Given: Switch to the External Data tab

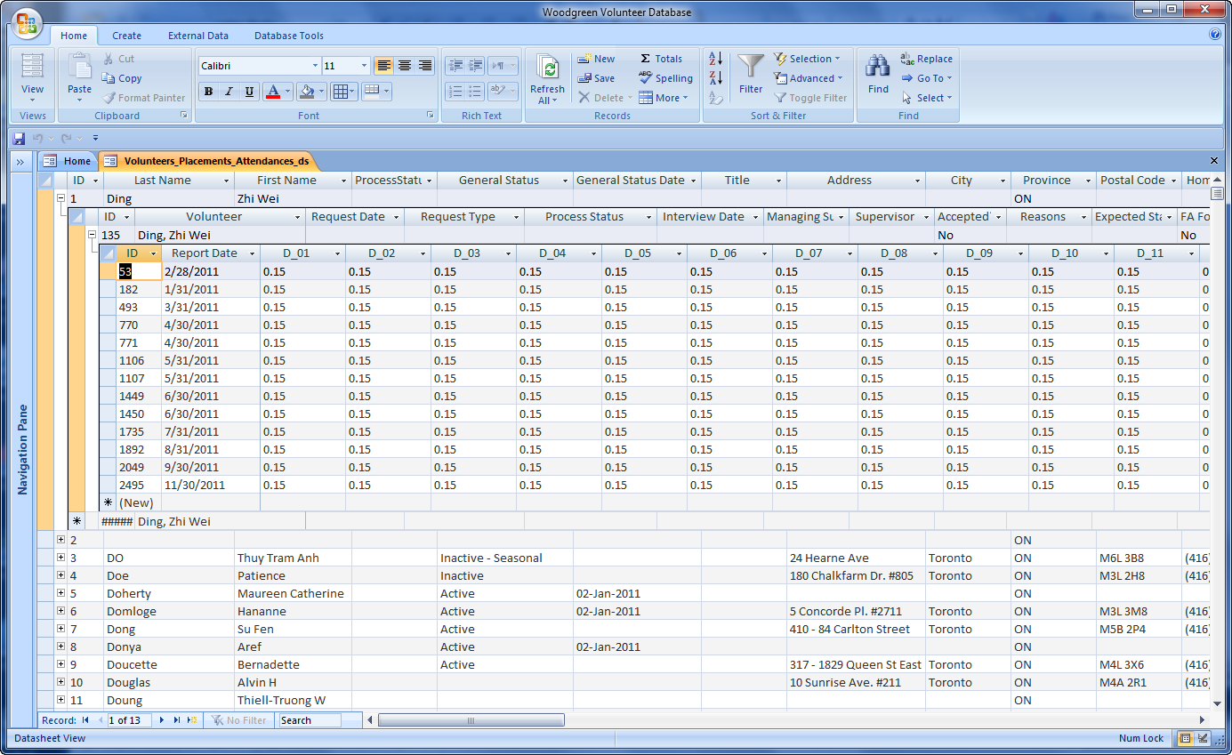Looking at the screenshot, I should tap(198, 36).
